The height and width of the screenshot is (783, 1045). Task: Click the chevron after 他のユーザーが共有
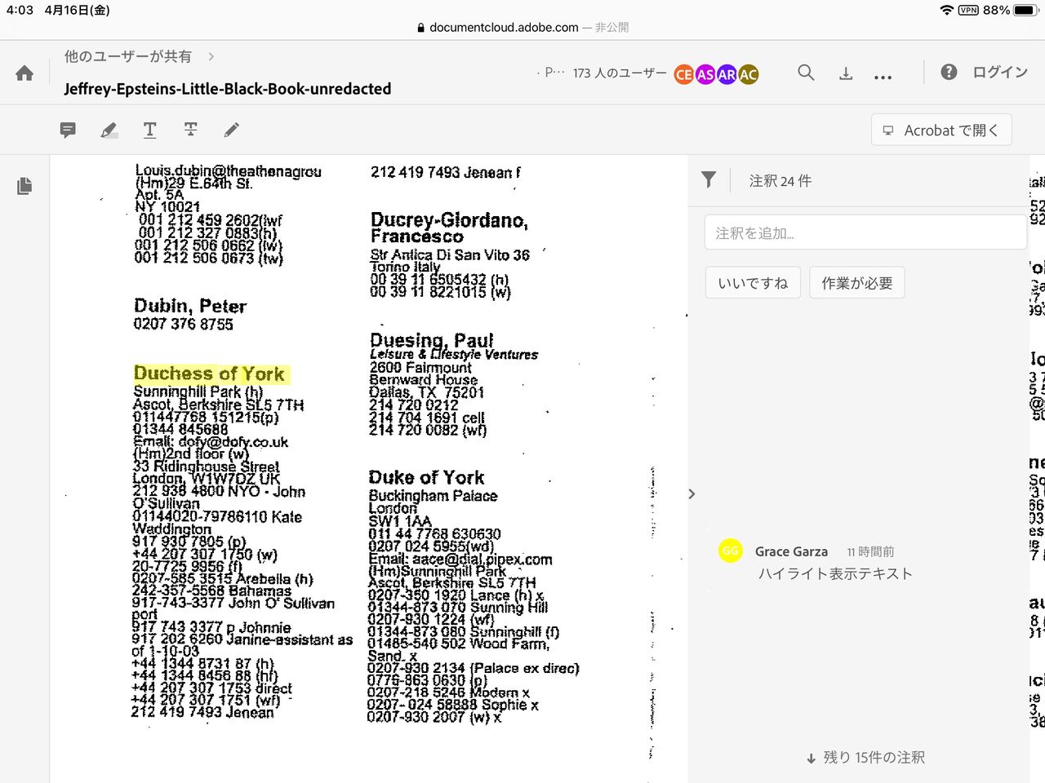pos(211,56)
